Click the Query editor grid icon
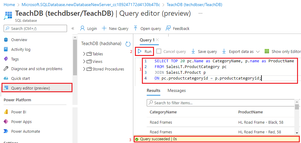Image resolution: width=301 pixels, height=143 pixels. pos(6,88)
